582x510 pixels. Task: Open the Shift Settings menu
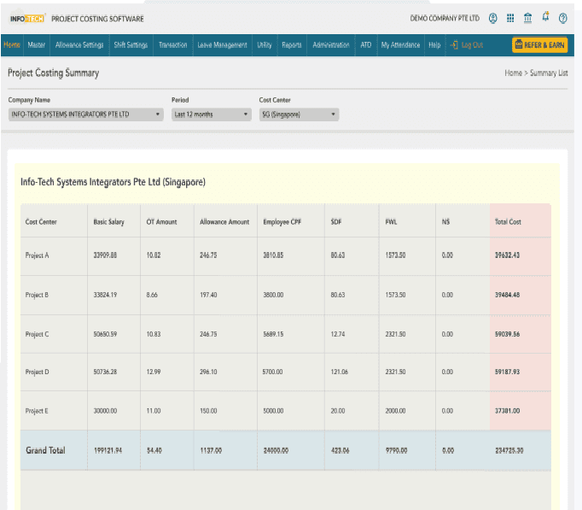coord(131,45)
